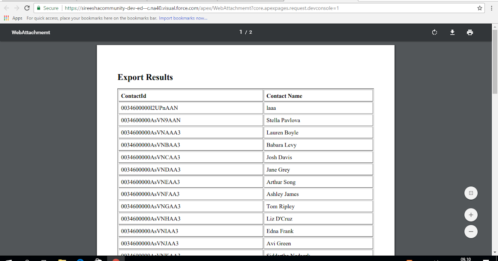Viewport: 498px width, 261px height.
Task: Click the Import bookmarks now link
Action: click(183, 18)
